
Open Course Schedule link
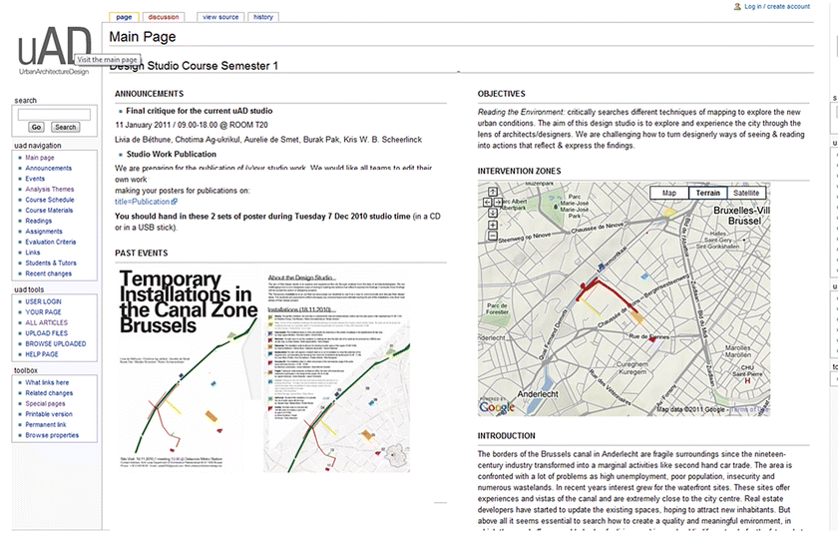click(50, 200)
